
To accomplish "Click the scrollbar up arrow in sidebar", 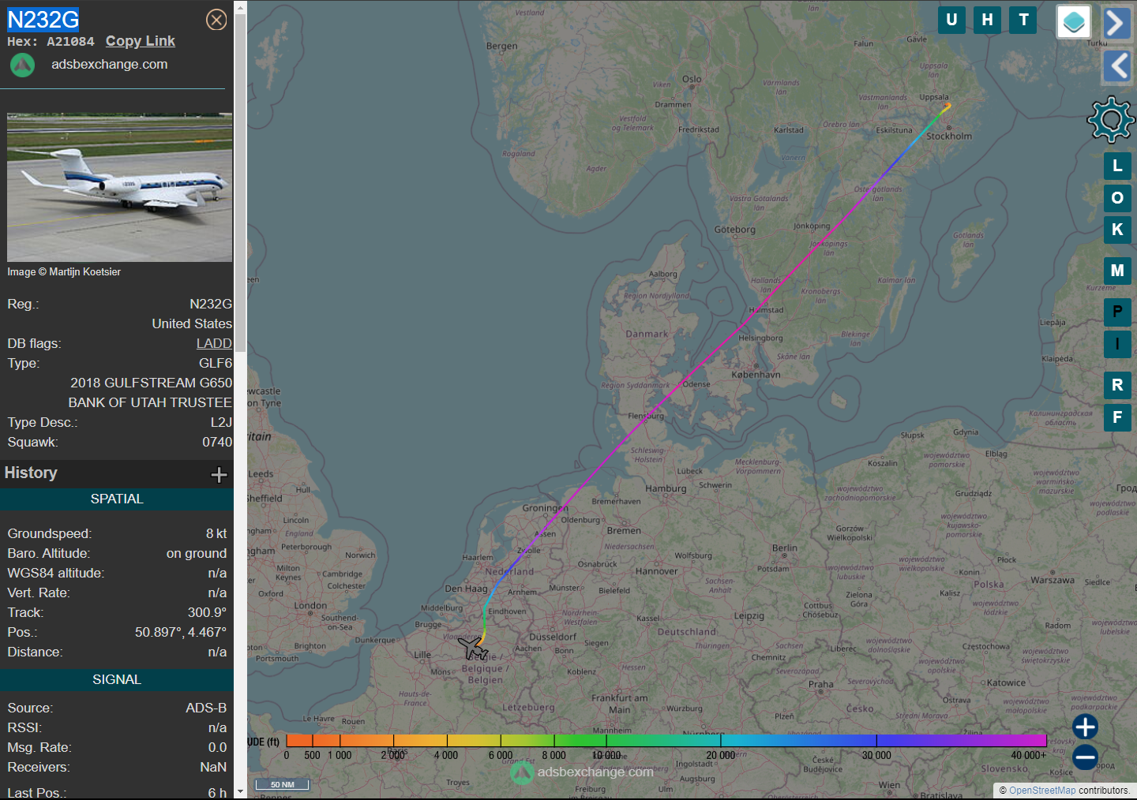I will point(240,6).
